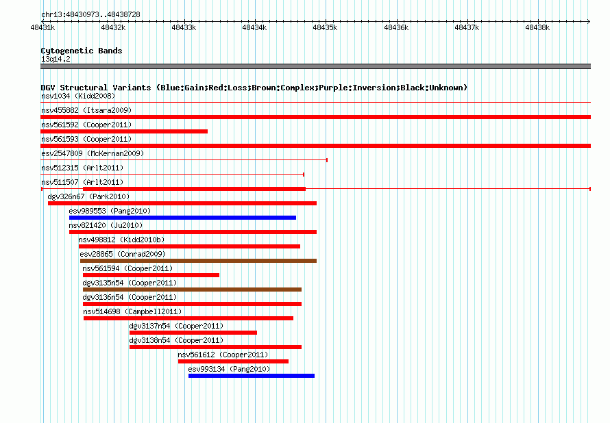Image resolution: width=610 pixels, height=423 pixels.
Task: Click the gray 13q14.2 cytogenetic band bar
Action: click(315, 66)
